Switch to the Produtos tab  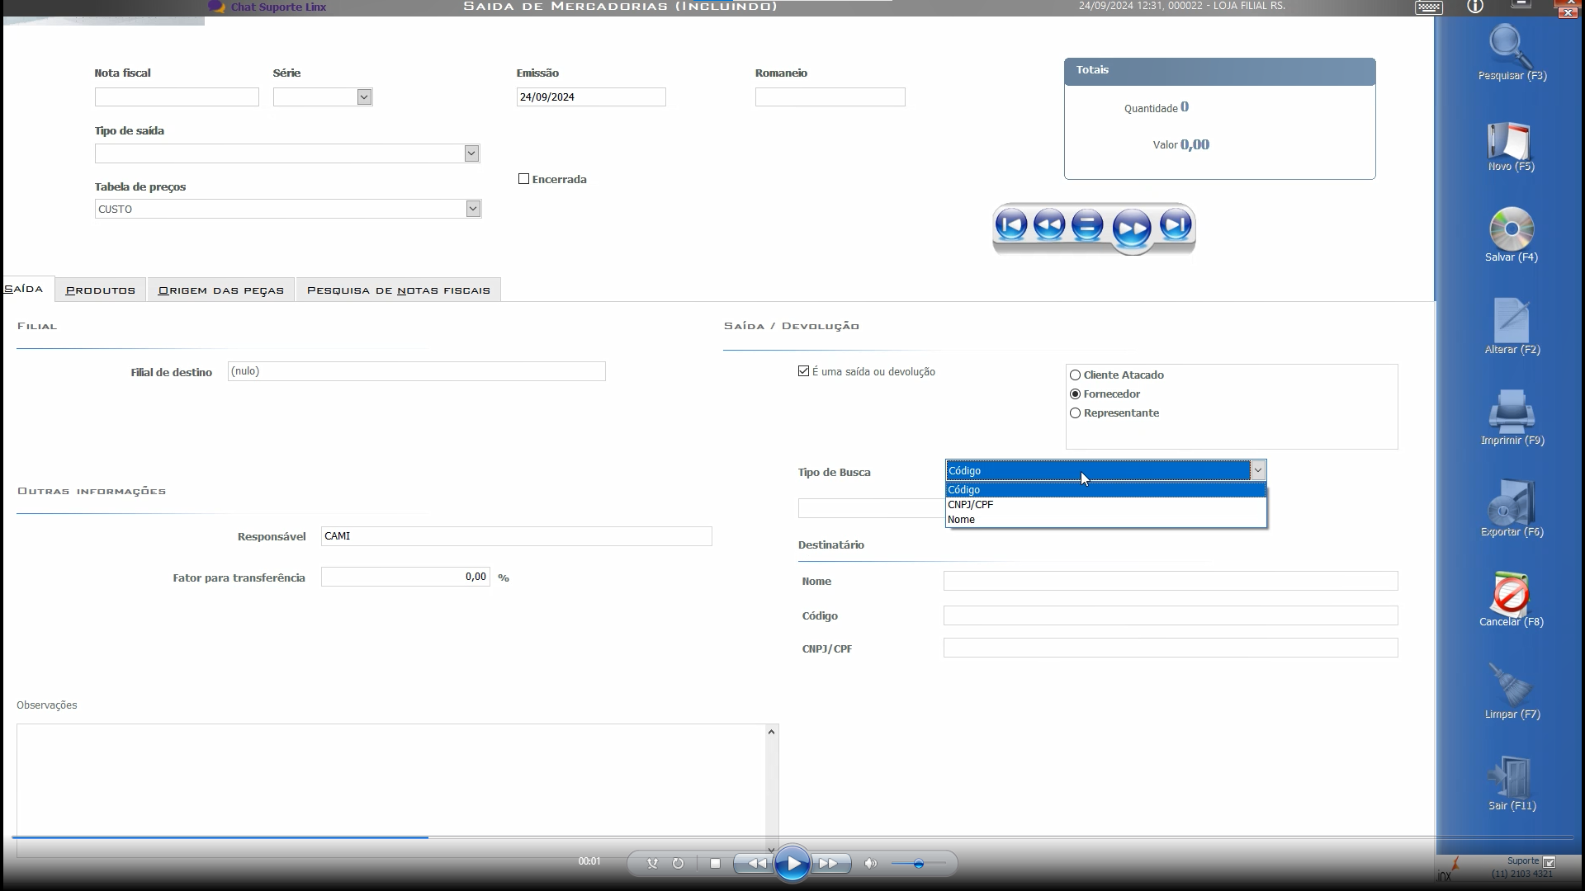coord(101,290)
